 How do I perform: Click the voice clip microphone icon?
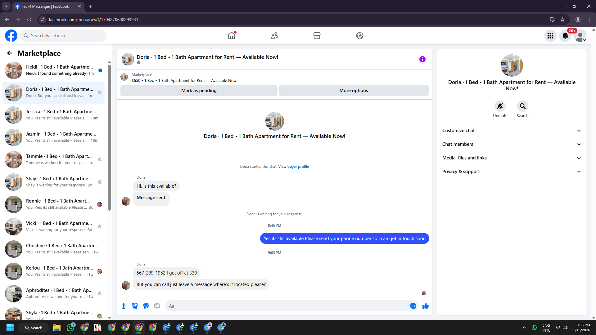tap(124, 306)
